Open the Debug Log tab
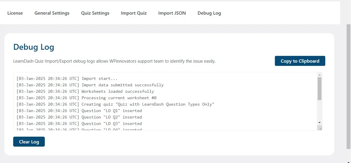The width and height of the screenshot is (351, 163). pos(209,13)
